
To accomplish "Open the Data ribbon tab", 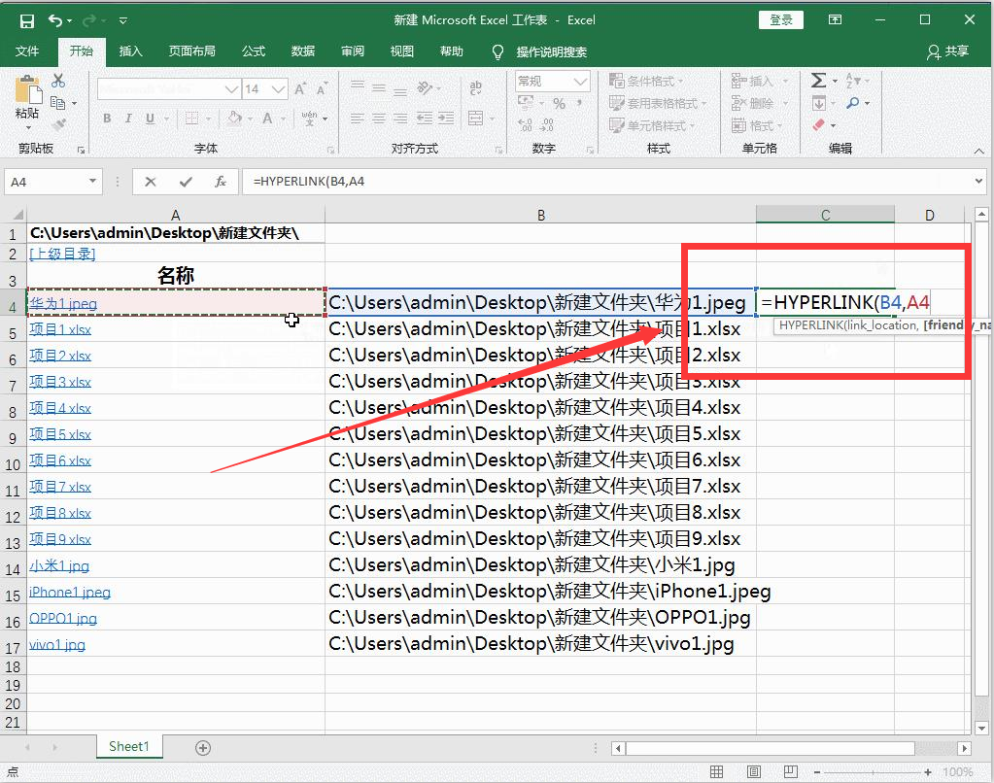I will coord(303,51).
